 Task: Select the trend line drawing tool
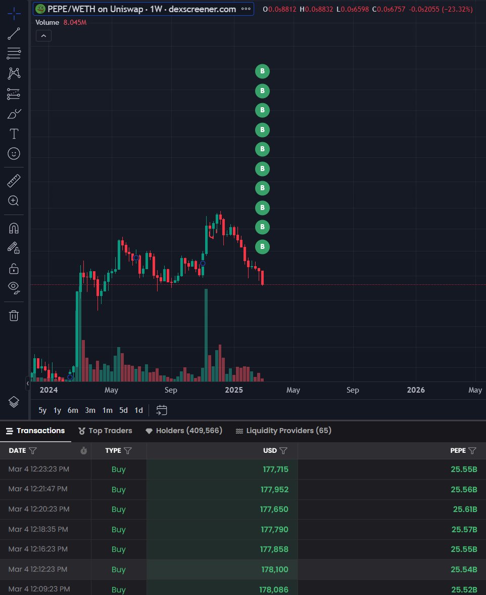pyautogui.click(x=14, y=34)
